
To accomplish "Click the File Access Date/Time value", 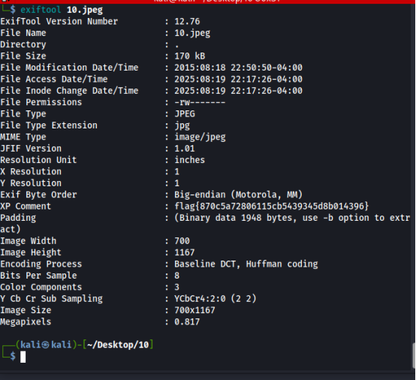I will point(238,79).
